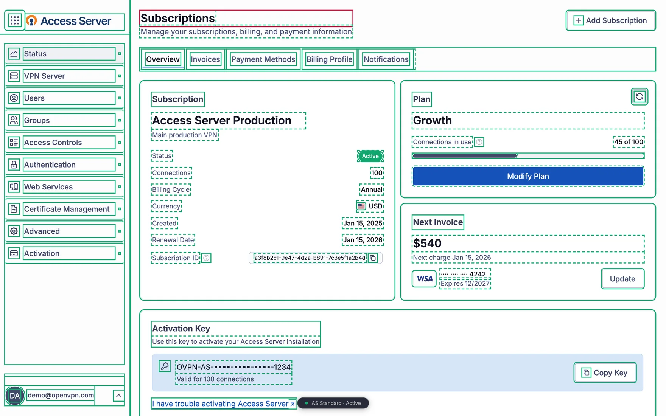
Task: Open the account menu chevron by demo@openvpn.com
Action: [118, 396]
